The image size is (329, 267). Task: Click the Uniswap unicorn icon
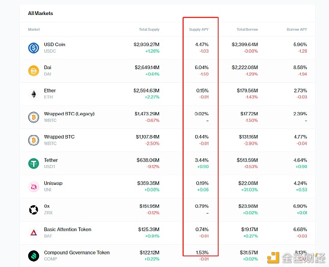coord(34,187)
